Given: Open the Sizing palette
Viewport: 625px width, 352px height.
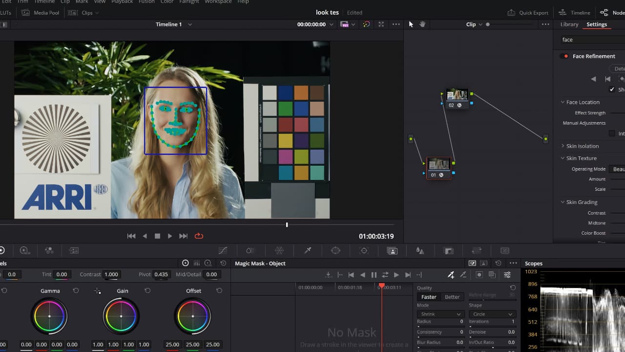Looking at the screenshot, I should coord(477,250).
